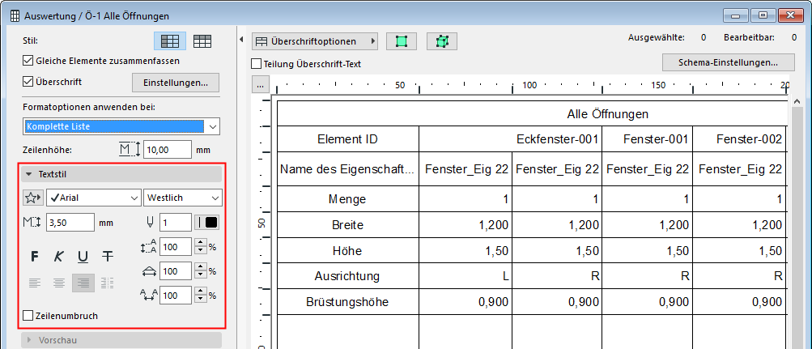Screen dimensions: 812x349
Task: Select the second table style icon
Action: 202,41
